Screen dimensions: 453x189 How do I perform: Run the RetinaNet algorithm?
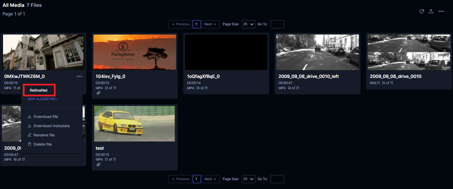[x=39, y=90]
